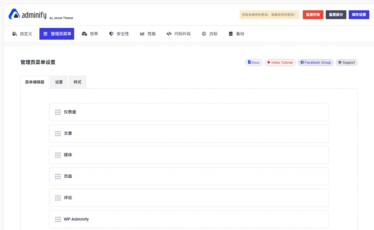Expand the WP Adminify menu item

point(188,219)
